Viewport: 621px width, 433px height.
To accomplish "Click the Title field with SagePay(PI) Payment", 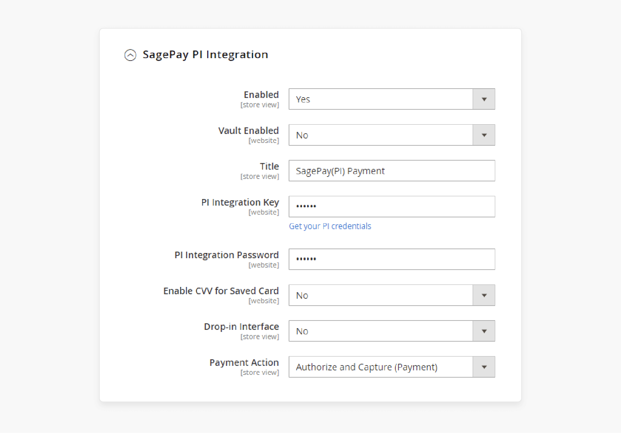I will tap(392, 171).
